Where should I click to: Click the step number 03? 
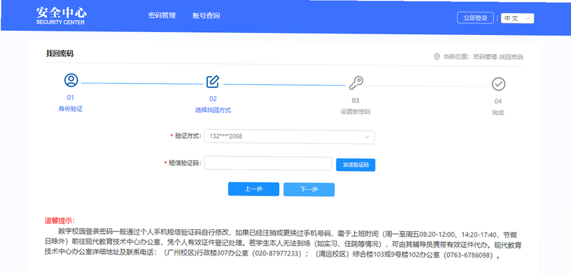point(355,101)
